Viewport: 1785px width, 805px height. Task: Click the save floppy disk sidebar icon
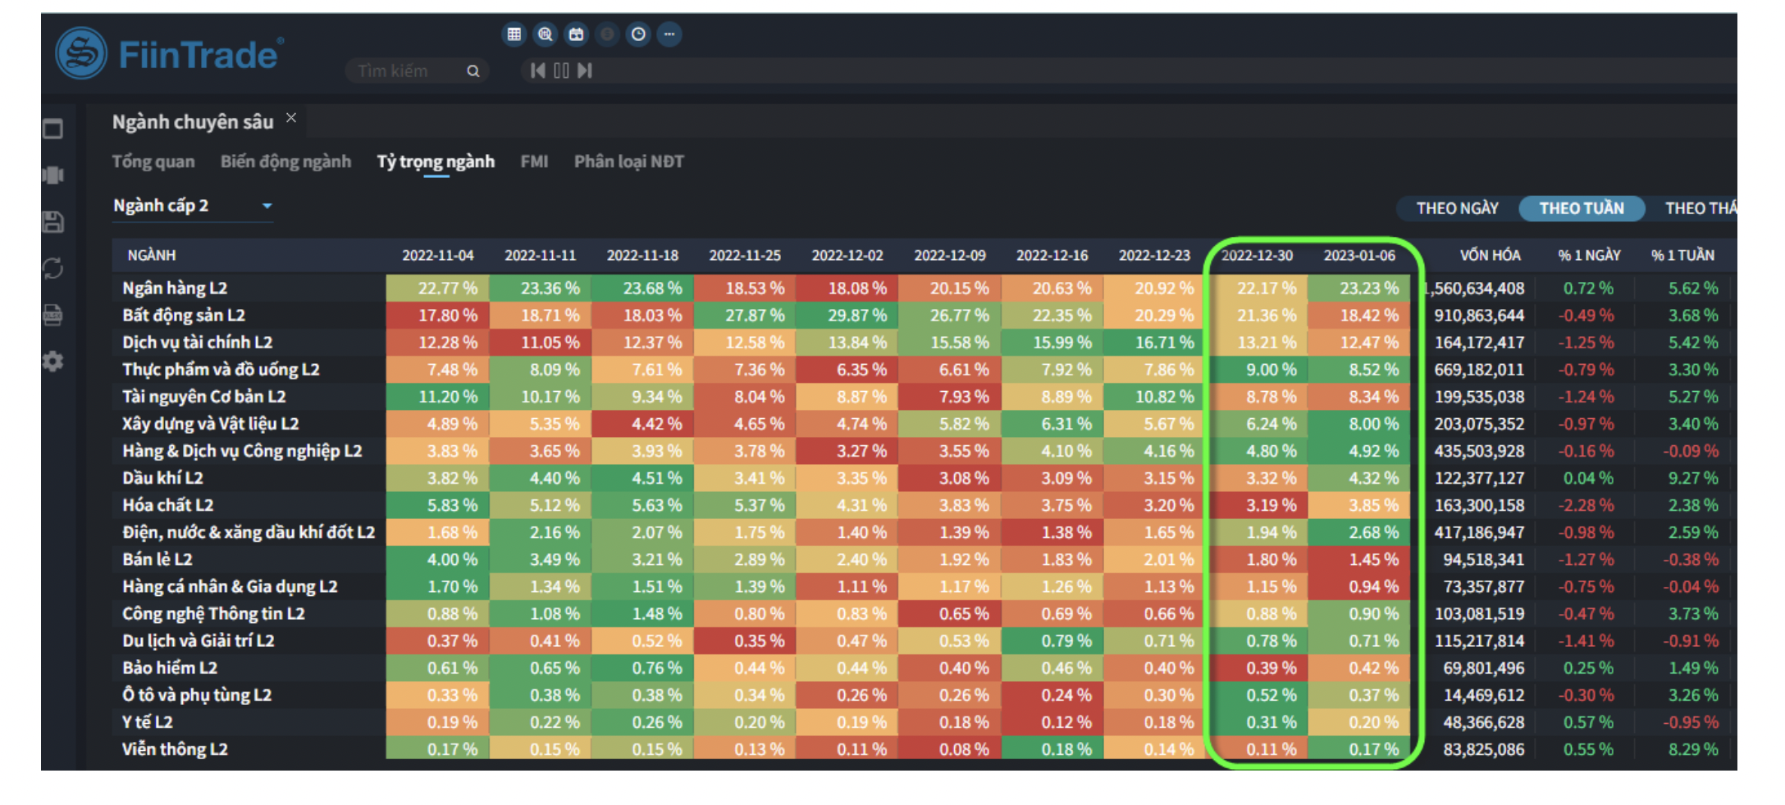click(53, 222)
